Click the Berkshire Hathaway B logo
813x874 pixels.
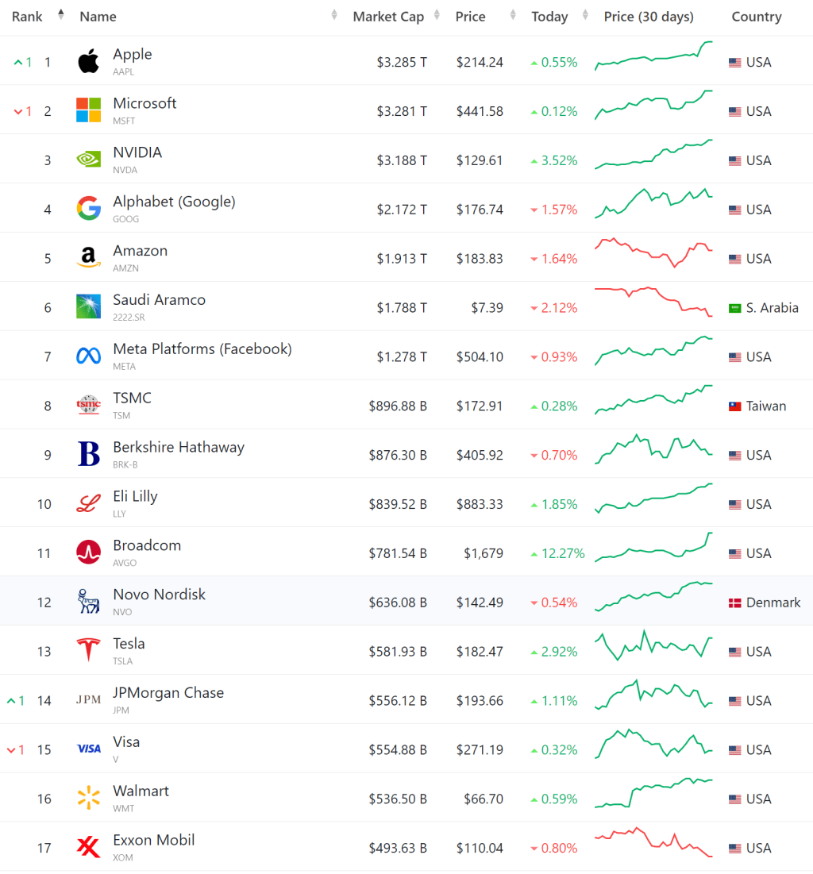coord(88,454)
